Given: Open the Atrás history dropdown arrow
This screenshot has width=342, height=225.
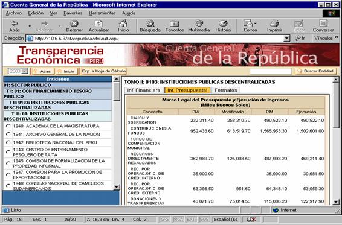Looking at the screenshot, I should point(30,26).
